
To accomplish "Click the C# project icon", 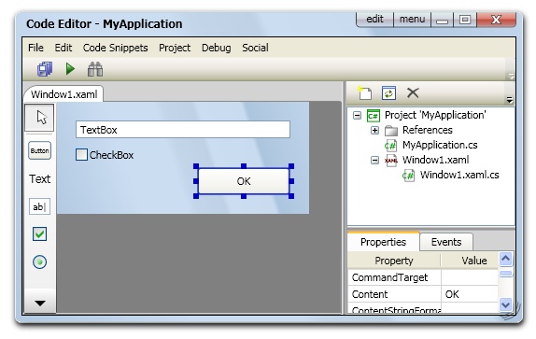I will click(374, 116).
